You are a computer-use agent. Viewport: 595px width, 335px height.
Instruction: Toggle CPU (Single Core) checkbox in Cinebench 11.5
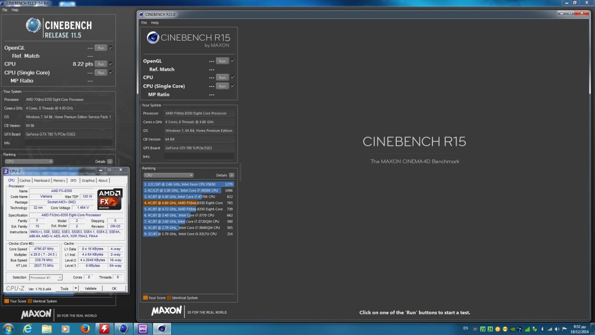click(x=111, y=72)
